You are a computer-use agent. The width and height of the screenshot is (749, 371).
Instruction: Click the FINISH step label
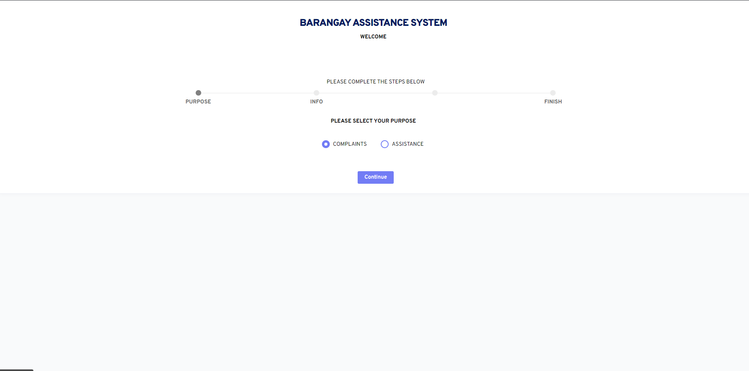[x=553, y=101]
